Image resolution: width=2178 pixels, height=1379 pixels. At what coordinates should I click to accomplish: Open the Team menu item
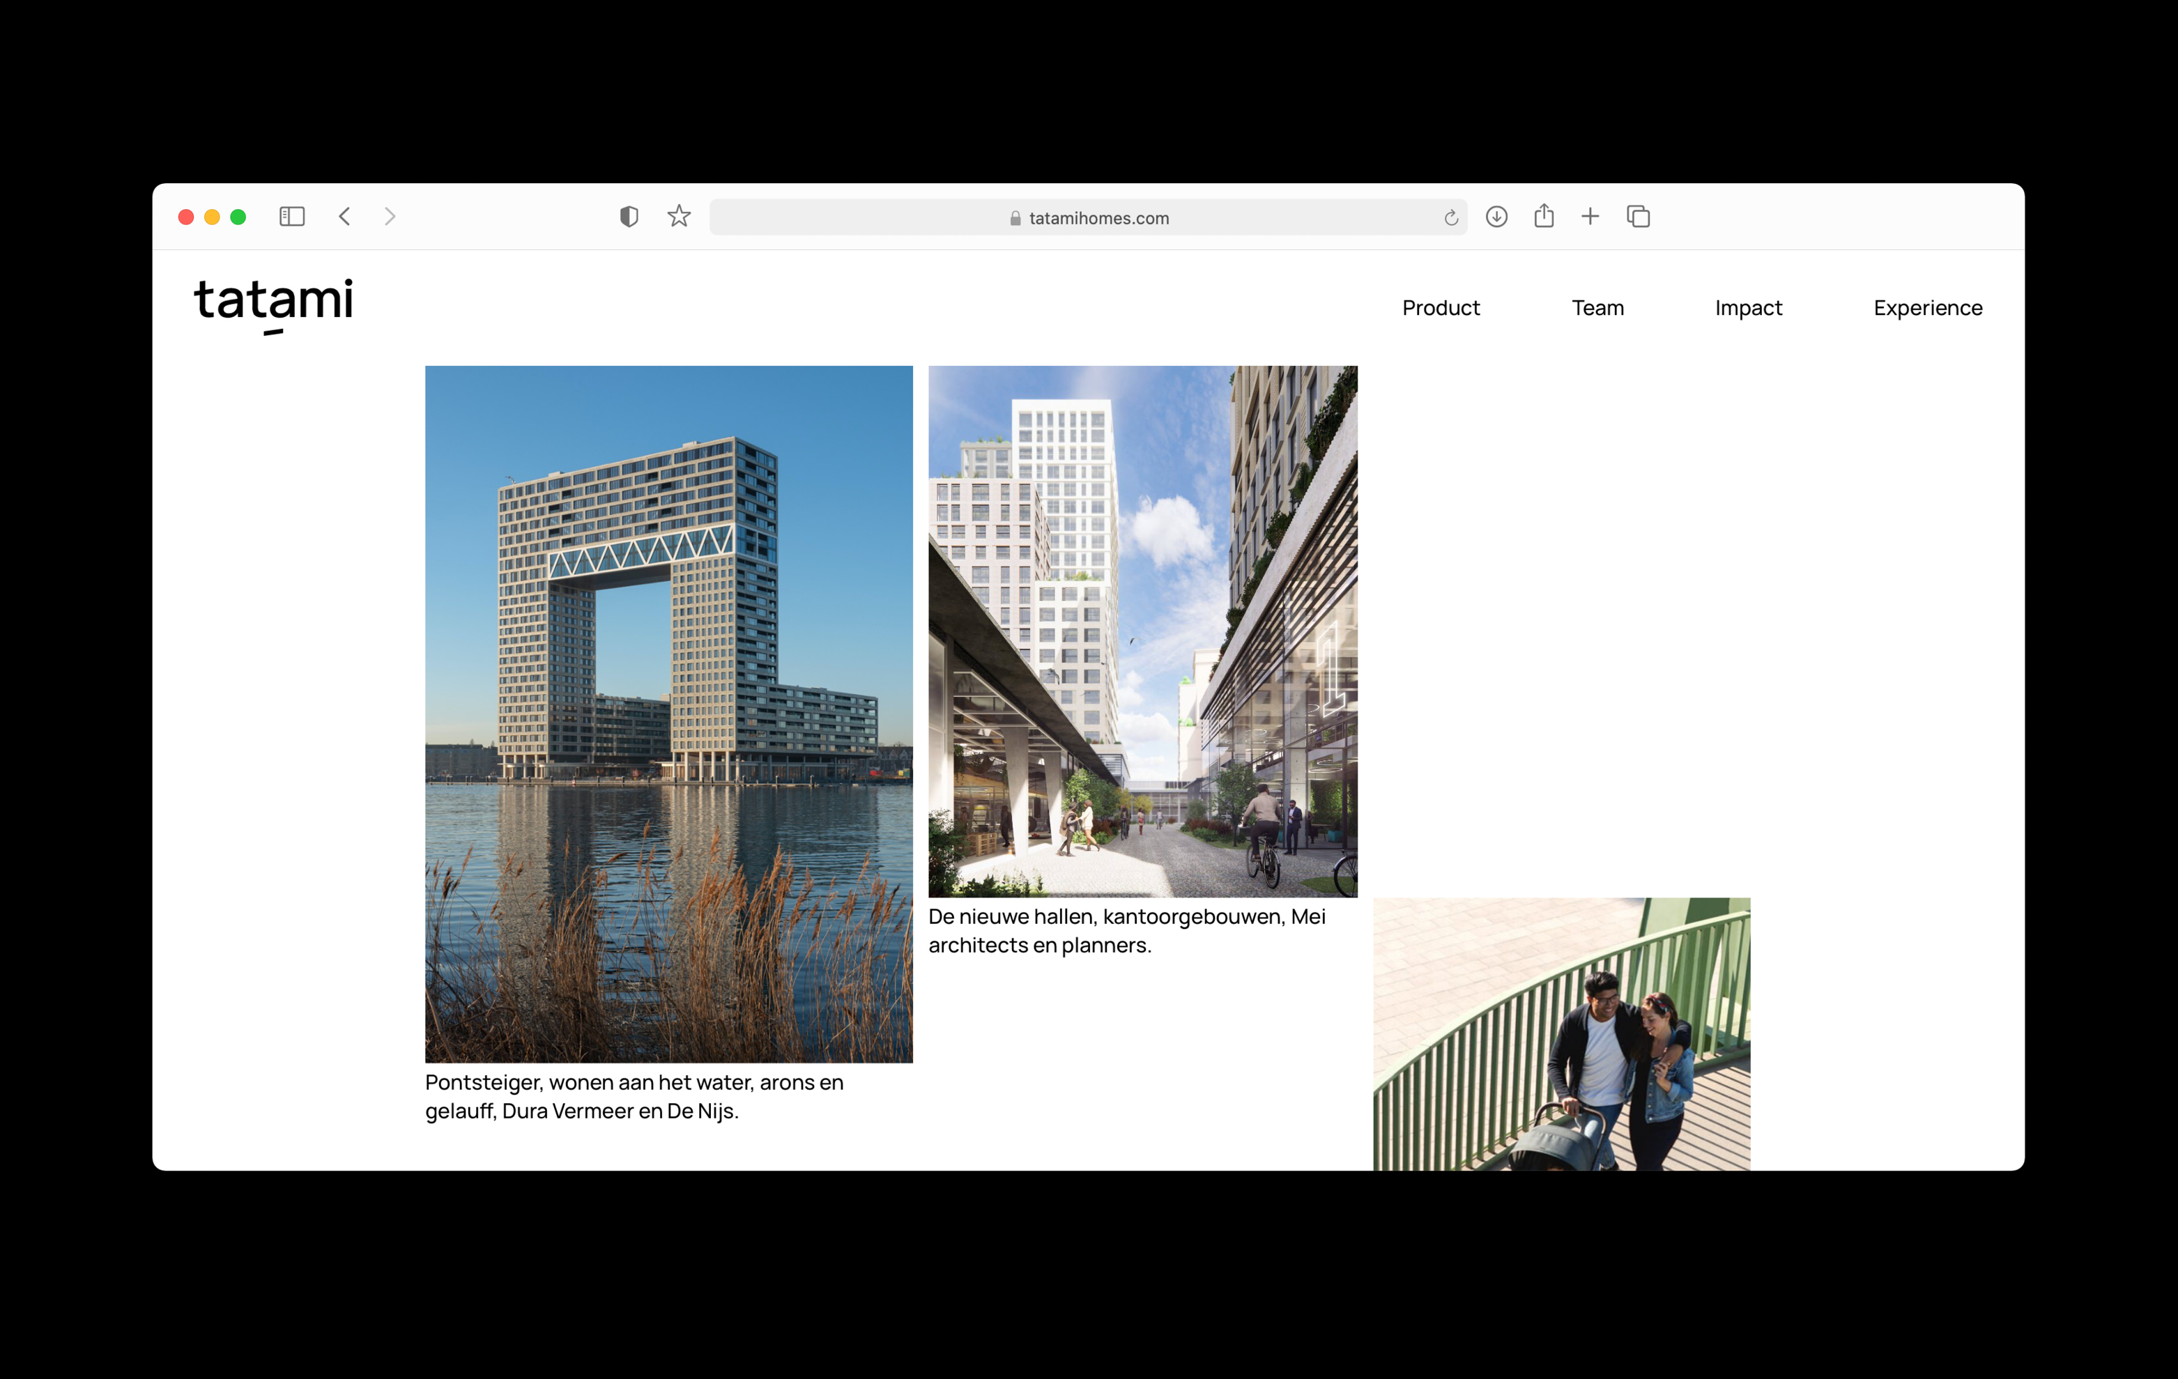pyautogui.click(x=1597, y=309)
